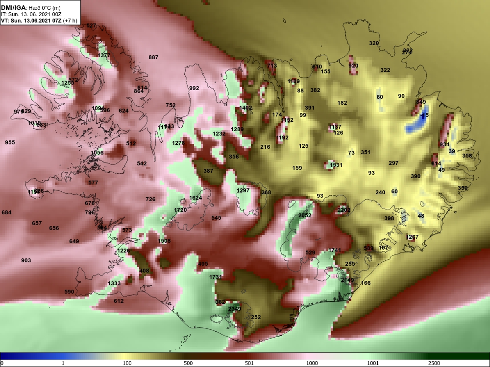Click the map value '920'
490x367 pixels.
[353, 66]
